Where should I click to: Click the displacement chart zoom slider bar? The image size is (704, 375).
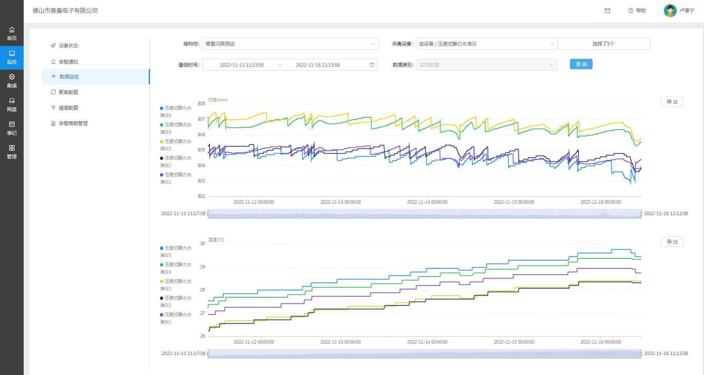pos(424,214)
